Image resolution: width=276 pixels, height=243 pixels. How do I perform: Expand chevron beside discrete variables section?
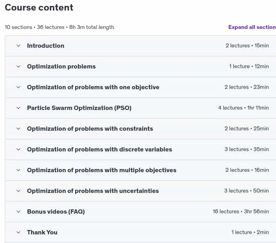click(x=18, y=149)
